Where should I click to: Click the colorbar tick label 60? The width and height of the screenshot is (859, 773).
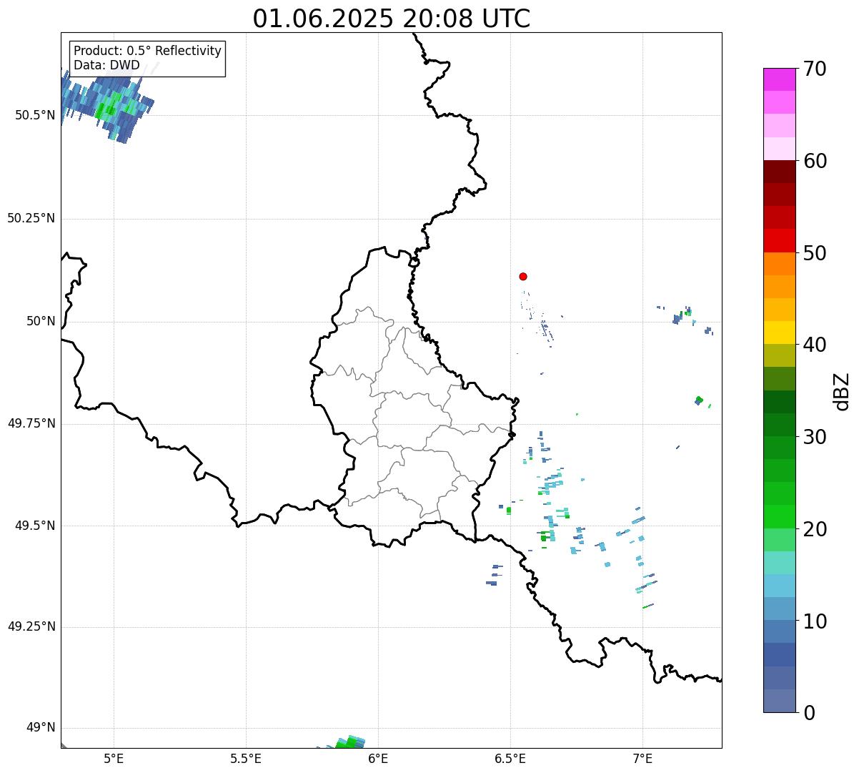click(x=815, y=161)
